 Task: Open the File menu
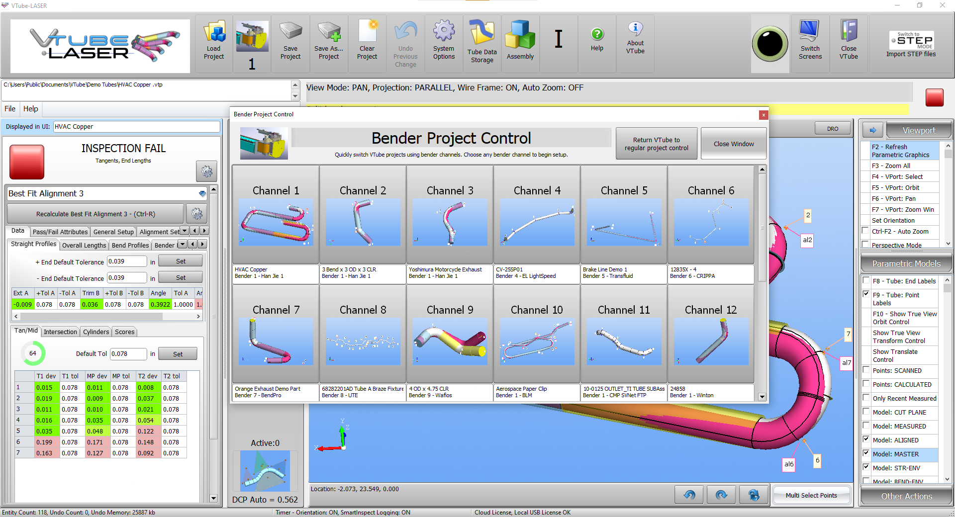click(10, 109)
